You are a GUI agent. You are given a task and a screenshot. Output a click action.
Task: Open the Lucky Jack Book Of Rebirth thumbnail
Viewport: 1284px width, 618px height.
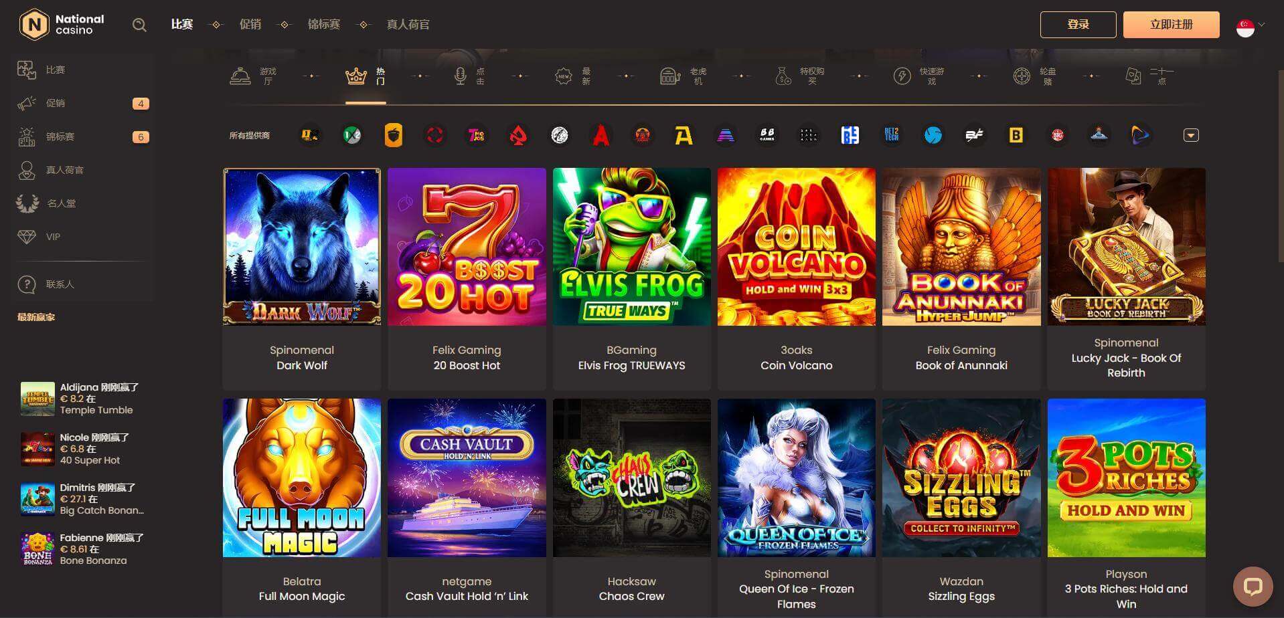point(1127,247)
